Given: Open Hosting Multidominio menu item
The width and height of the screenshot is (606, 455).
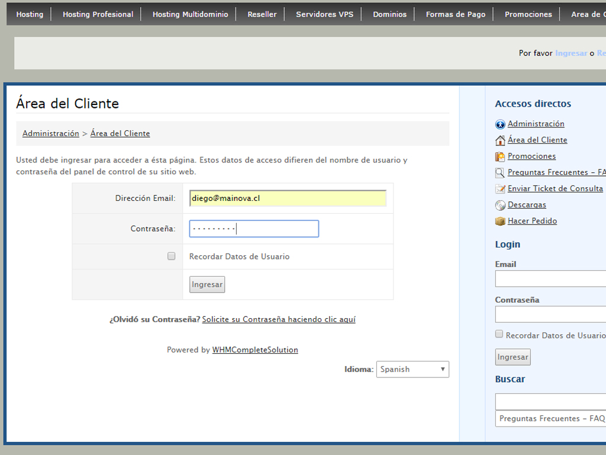Looking at the screenshot, I should [x=190, y=14].
